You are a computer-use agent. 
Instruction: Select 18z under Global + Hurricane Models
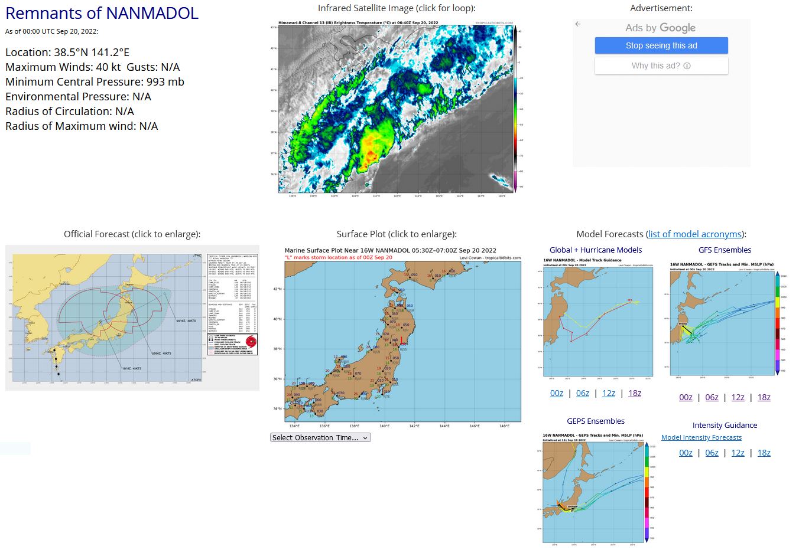click(x=635, y=394)
